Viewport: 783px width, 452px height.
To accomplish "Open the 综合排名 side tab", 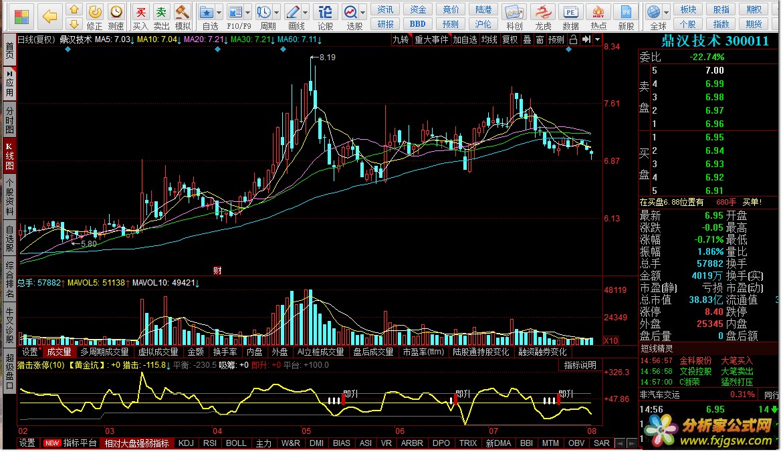I will point(9,279).
